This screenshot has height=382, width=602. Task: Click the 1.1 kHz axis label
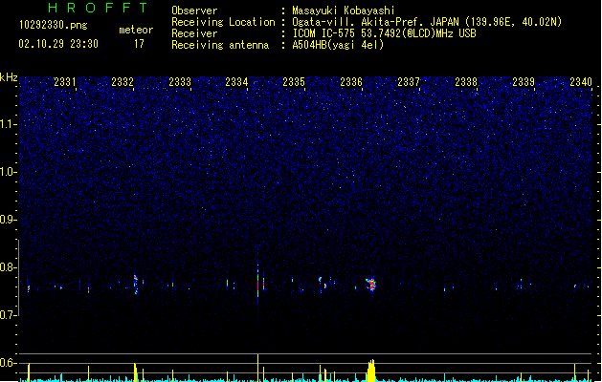[9, 124]
